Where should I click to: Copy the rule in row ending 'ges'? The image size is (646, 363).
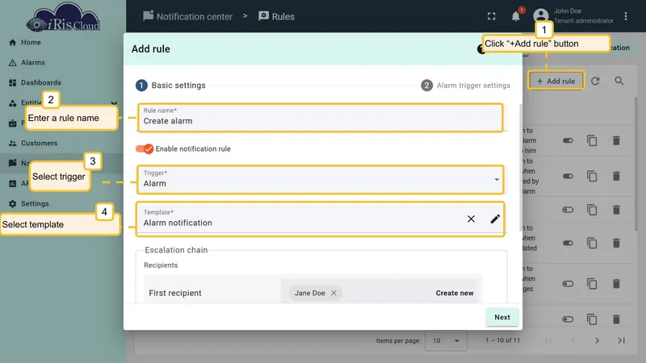592,284
